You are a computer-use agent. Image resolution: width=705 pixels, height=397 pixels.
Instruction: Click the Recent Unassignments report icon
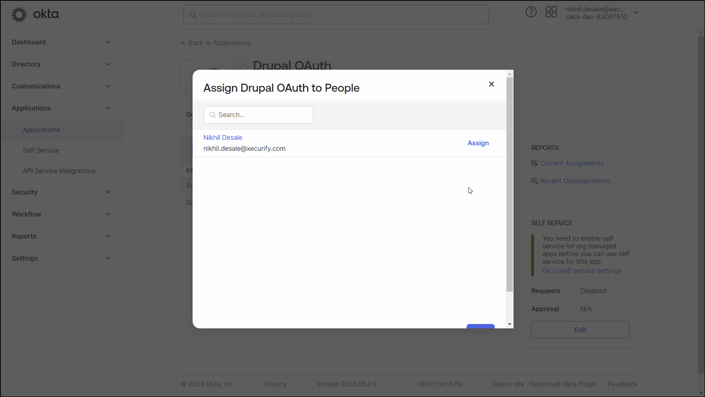click(x=534, y=181)
